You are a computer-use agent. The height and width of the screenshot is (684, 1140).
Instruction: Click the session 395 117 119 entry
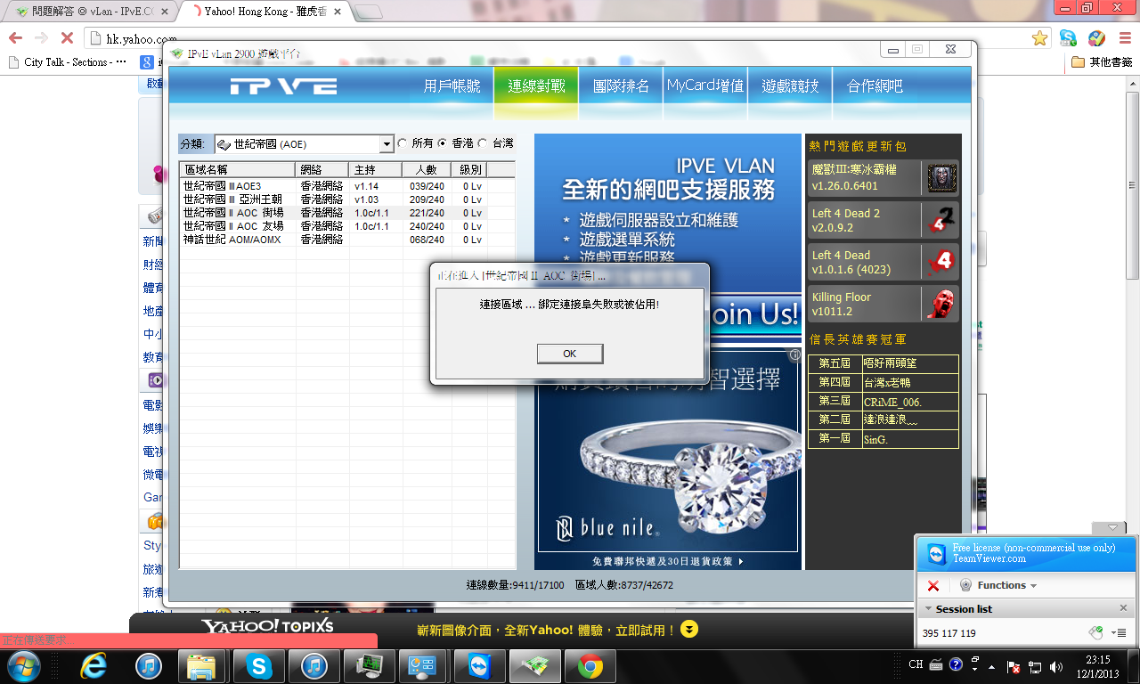(x=949, y=633)
